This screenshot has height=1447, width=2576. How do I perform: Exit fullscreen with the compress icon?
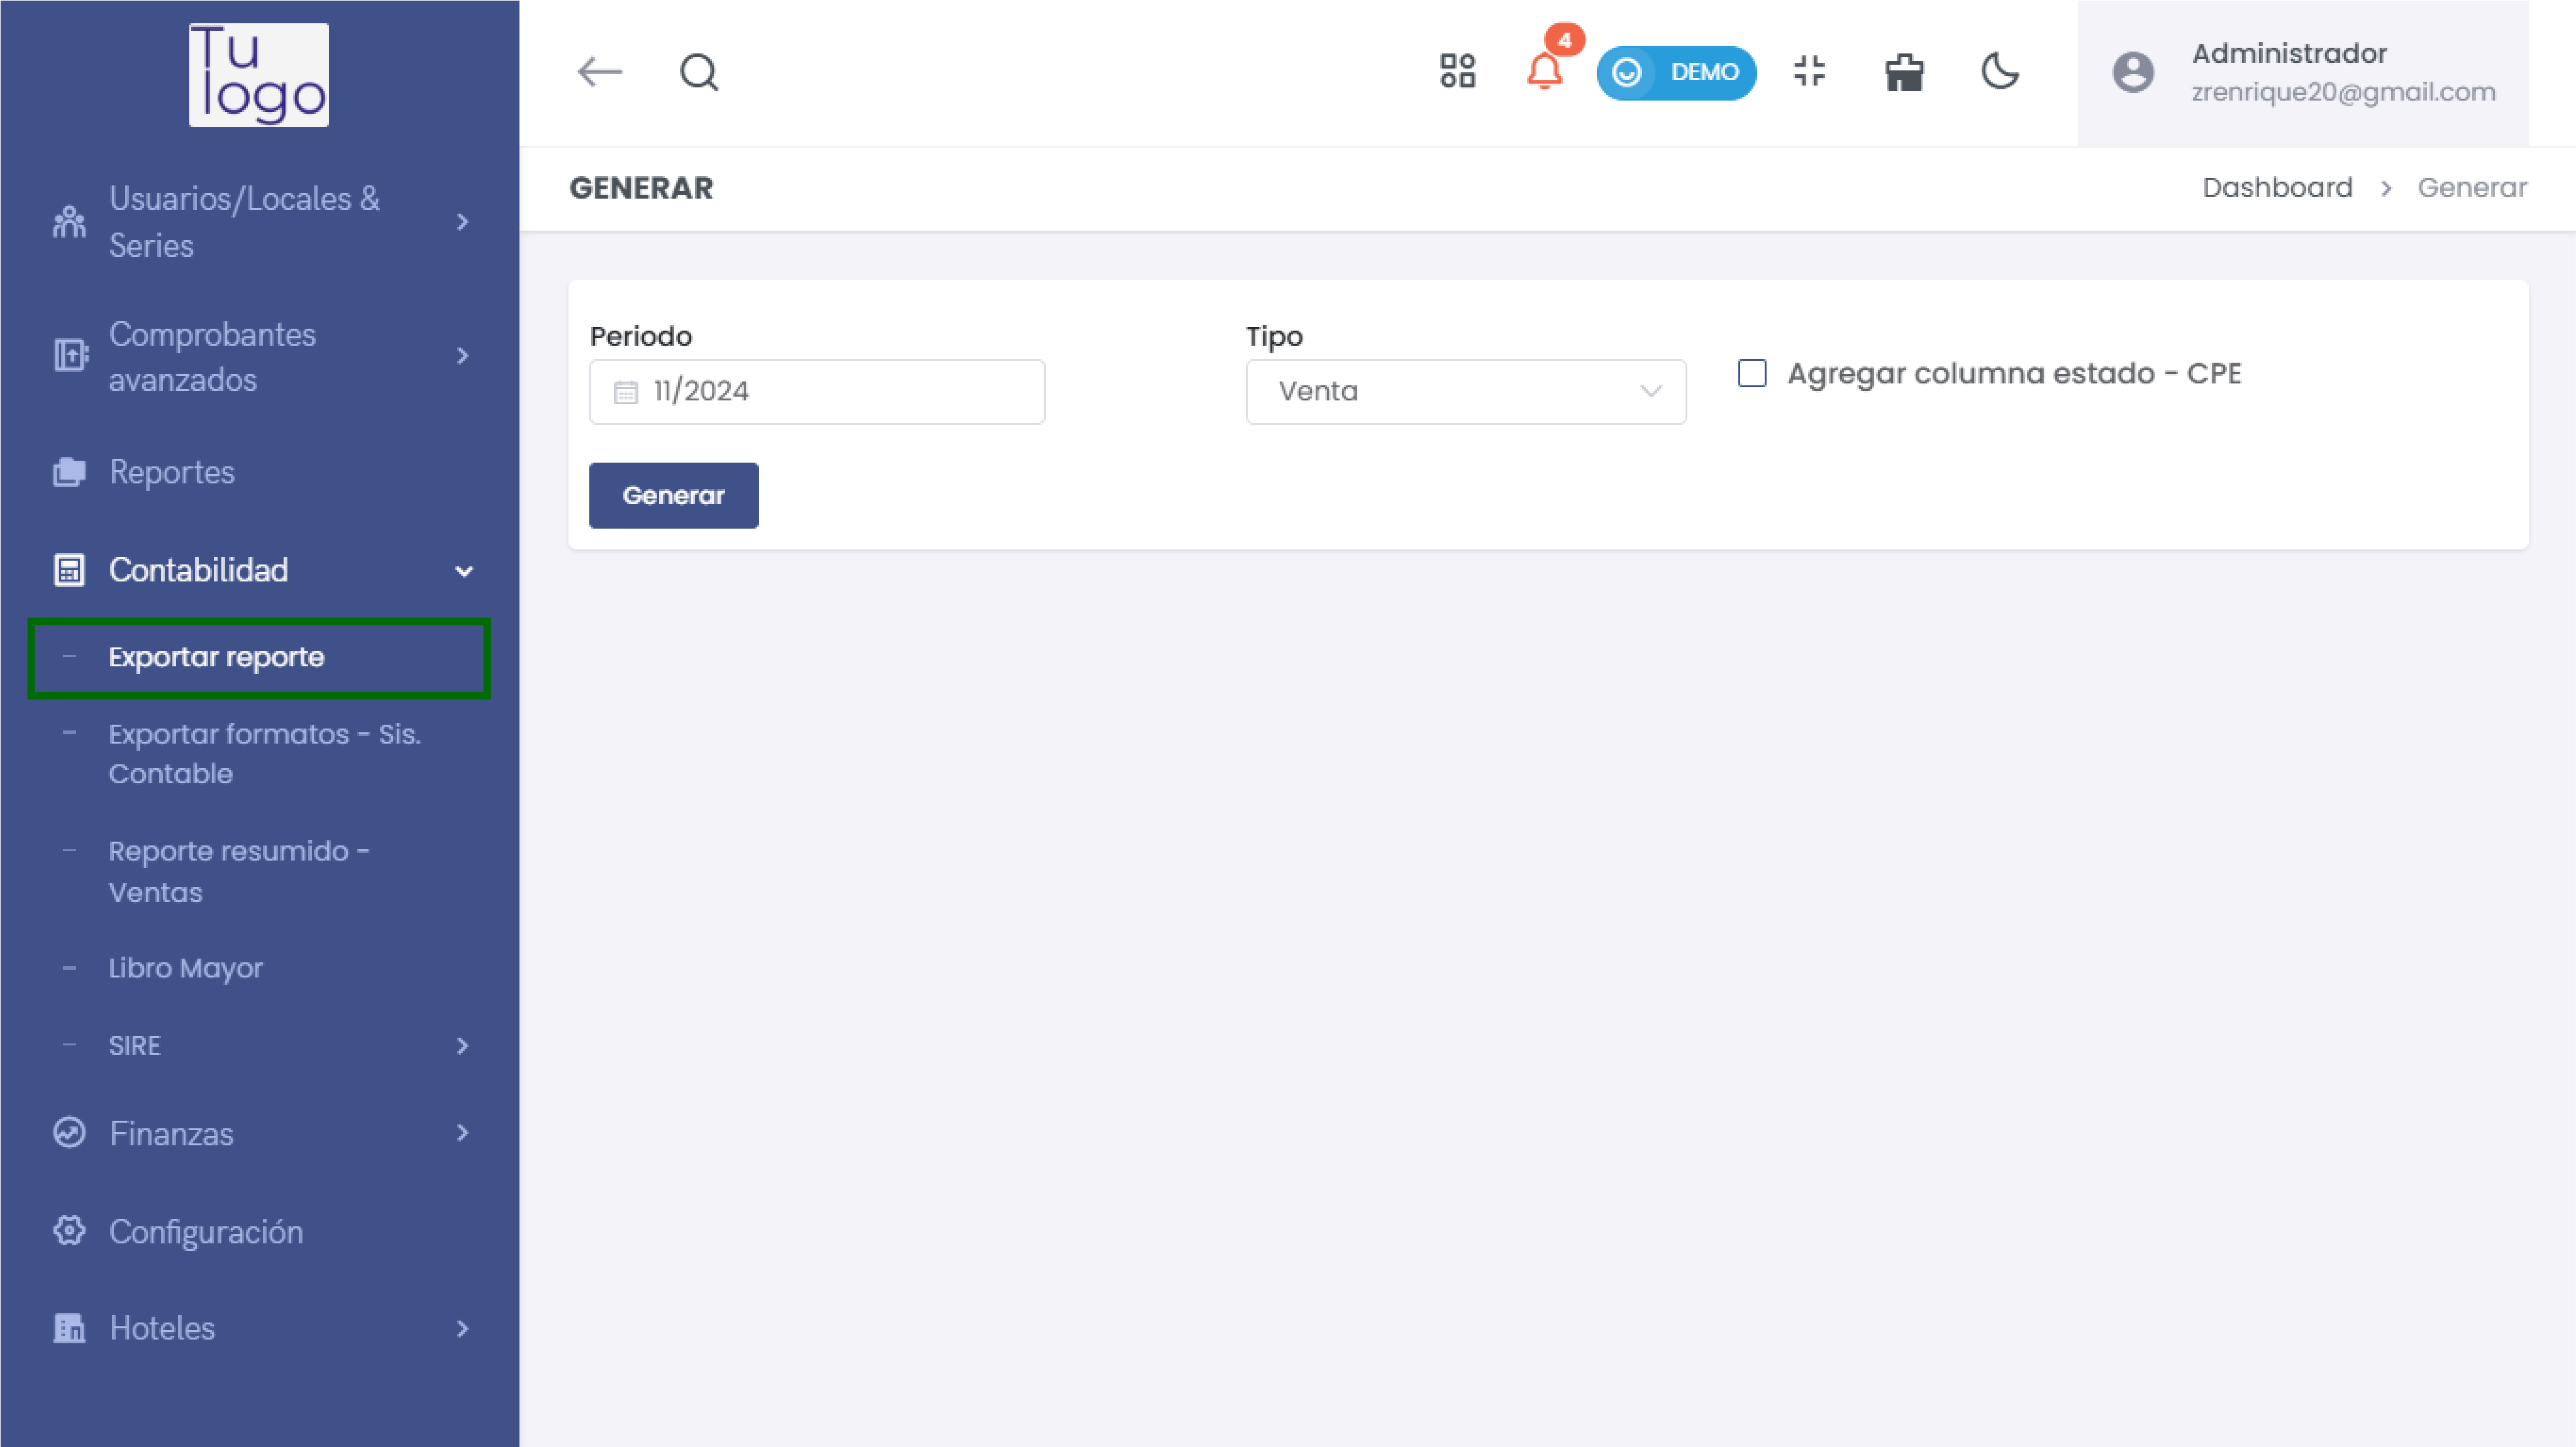click(x=1809, y=72)
